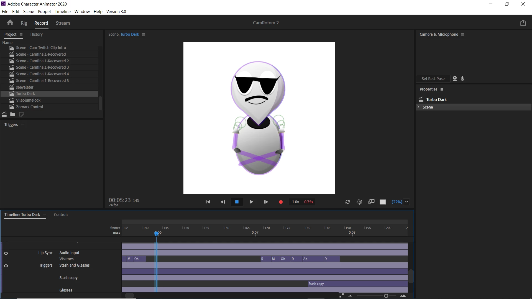Toggle microphone input icon

(x=462, y=79)
